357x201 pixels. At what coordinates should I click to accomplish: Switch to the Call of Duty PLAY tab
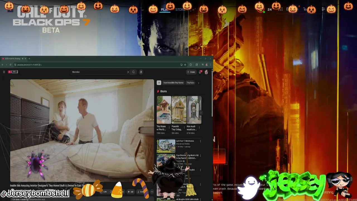tap(165, 9)
